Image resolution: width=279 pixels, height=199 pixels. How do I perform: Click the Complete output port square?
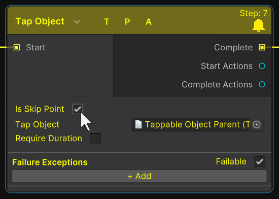tap(262, 47)
